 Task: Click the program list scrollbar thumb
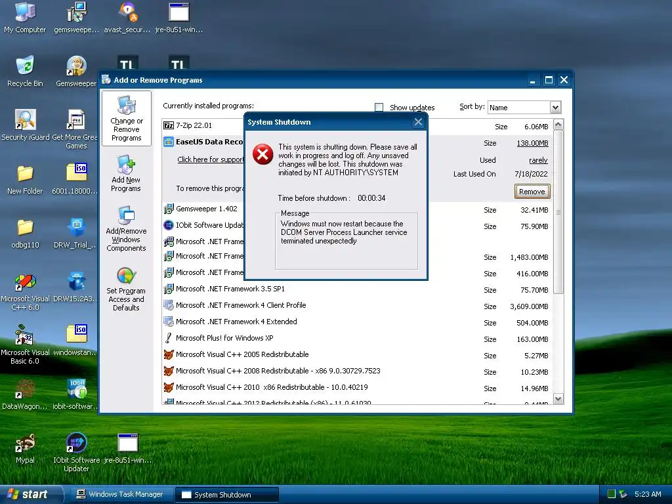[558, 212]
